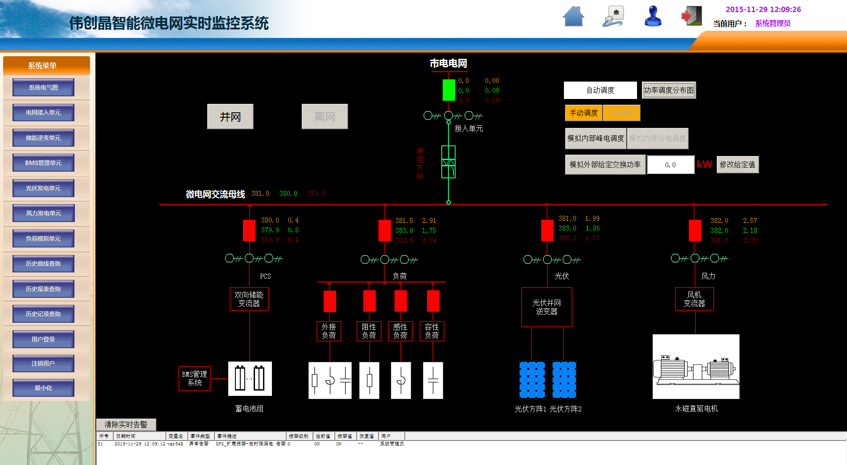Select the 蓄电池组 battery pack icon
The image size is (847, 465).
(250, 379)
